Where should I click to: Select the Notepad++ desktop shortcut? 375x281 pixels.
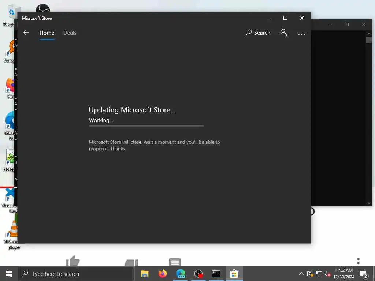pyautogui.click(x=10, y=161)
